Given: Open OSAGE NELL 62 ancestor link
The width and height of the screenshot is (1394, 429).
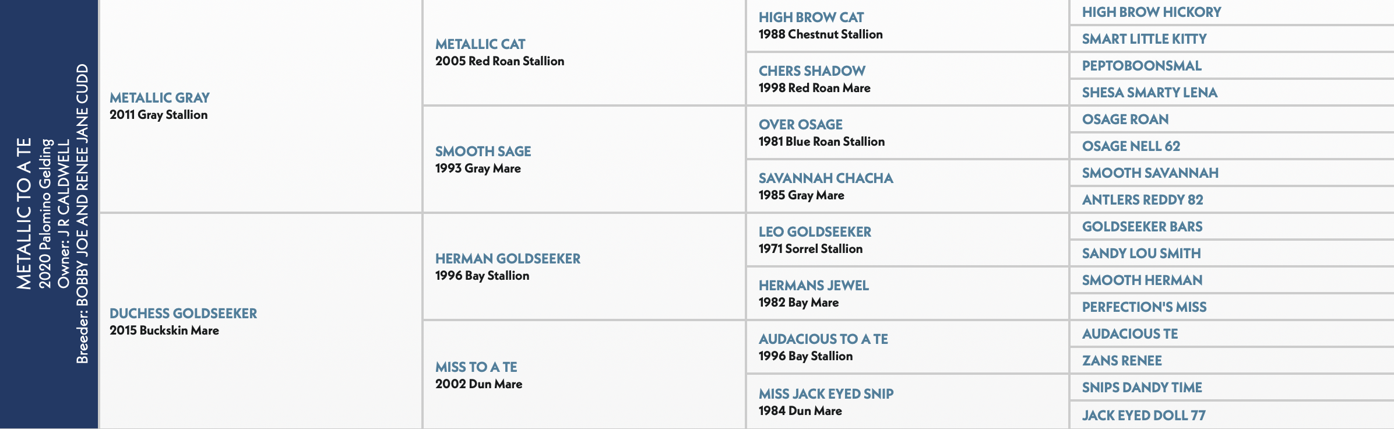Looking at the screenshot, I should (1131, 146).
